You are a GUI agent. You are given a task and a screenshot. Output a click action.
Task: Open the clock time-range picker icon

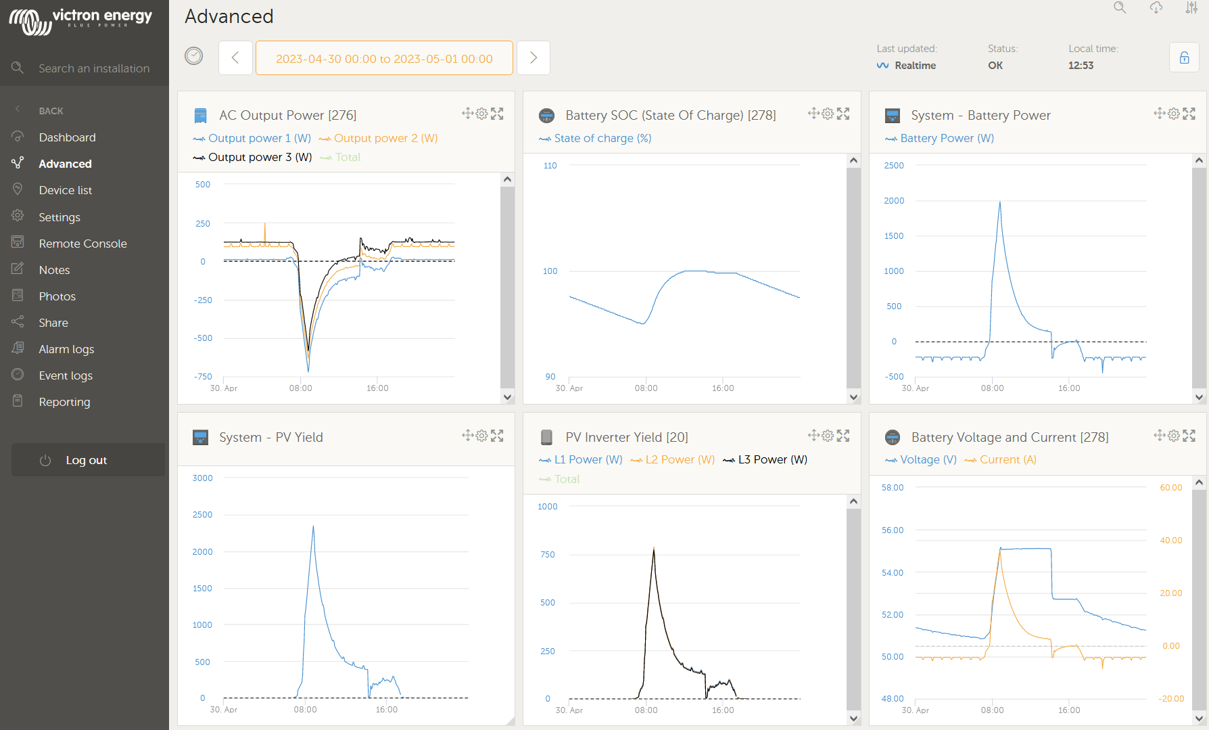[x=194, y=56]
